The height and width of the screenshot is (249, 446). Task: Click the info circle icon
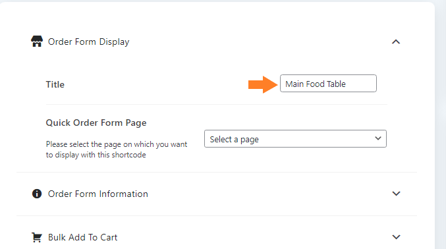point(37,194)
